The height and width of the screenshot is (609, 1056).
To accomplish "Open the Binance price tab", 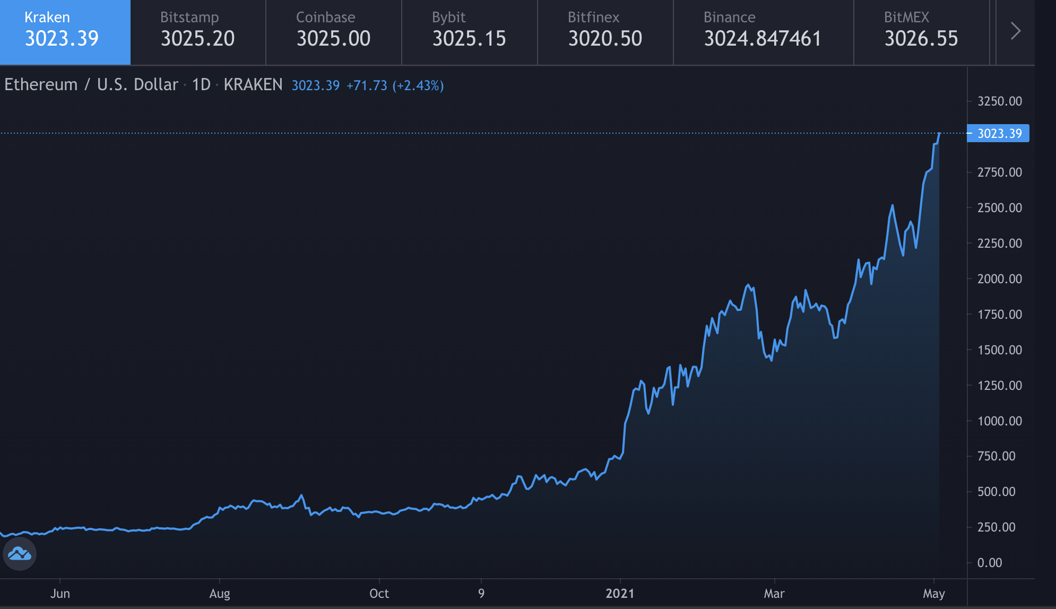I will [764, 32].
